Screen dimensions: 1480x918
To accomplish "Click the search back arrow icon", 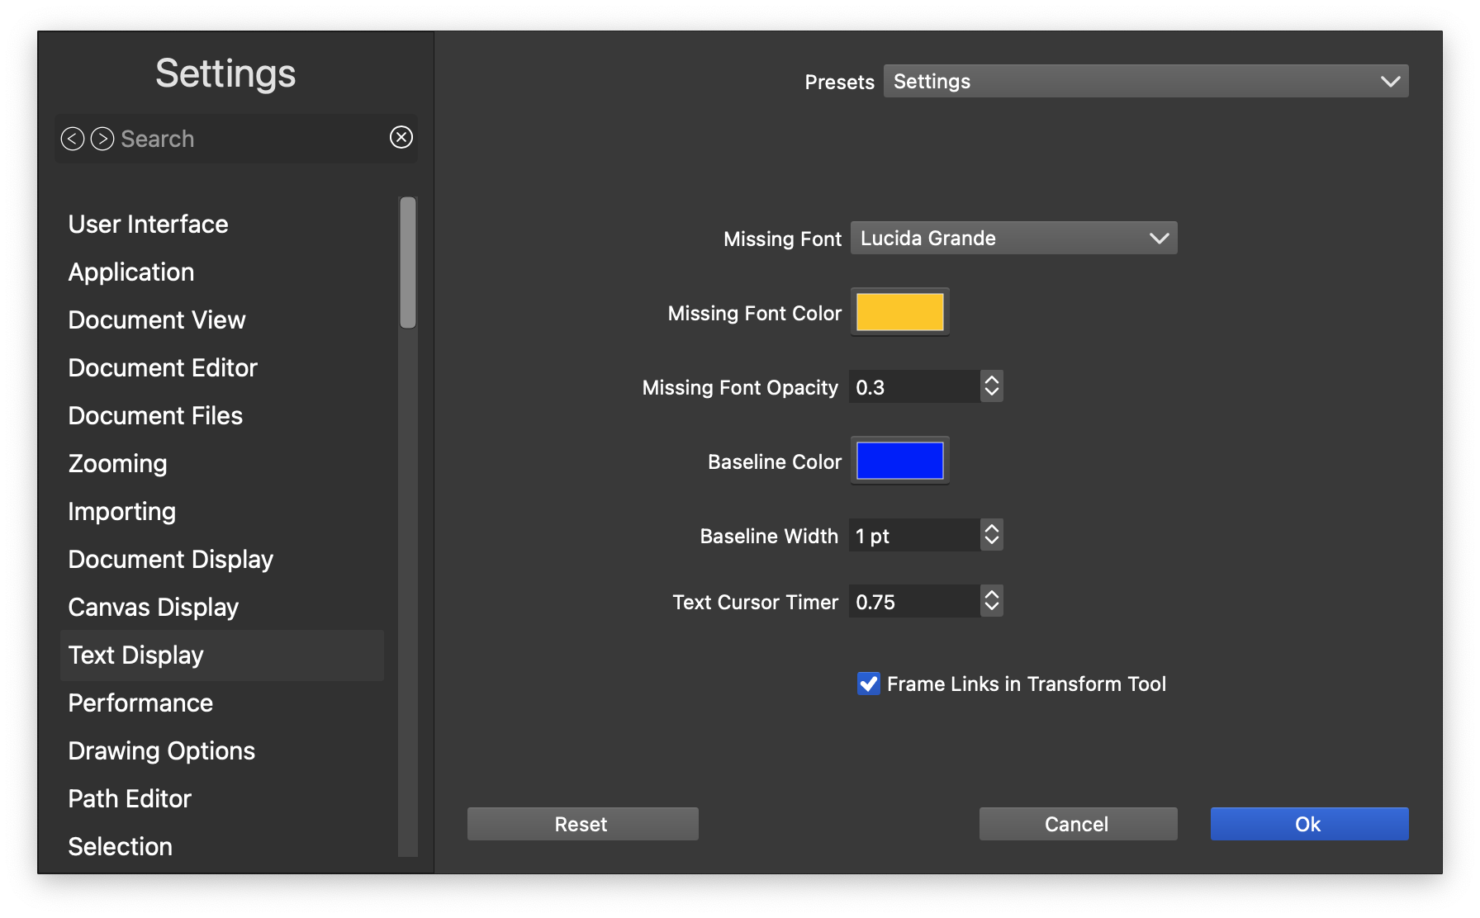I will coord(73,139).
